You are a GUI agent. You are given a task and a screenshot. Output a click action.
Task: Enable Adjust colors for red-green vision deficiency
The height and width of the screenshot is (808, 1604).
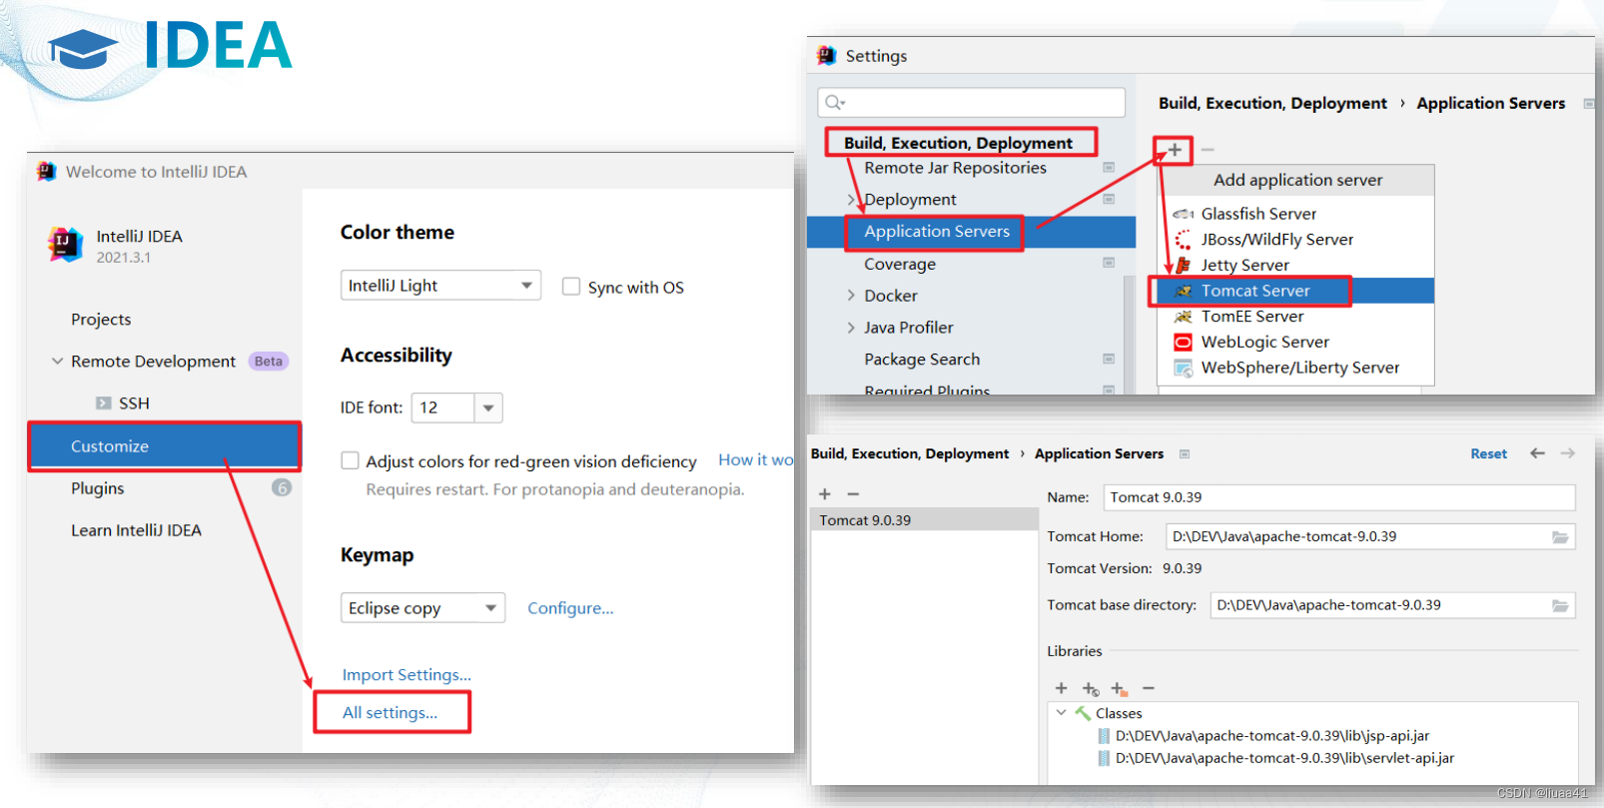click(x=350, y=460)
